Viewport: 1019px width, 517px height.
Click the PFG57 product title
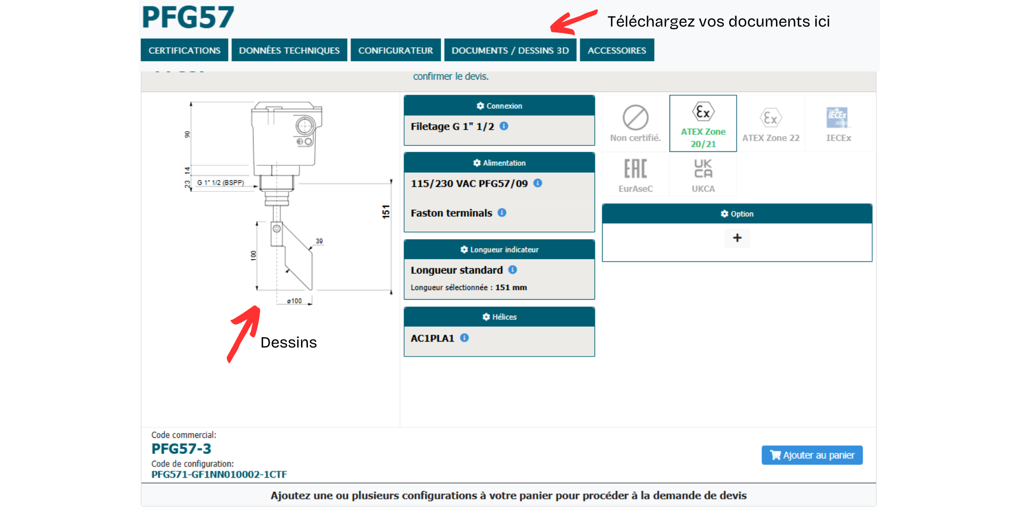pyautogui.click(x=188, y=17)
